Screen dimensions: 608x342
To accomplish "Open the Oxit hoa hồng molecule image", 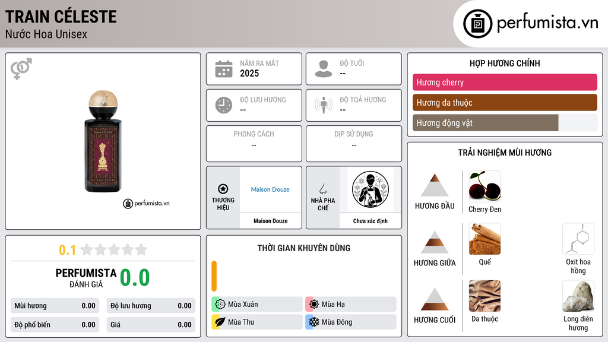I will tap(578, 239).
